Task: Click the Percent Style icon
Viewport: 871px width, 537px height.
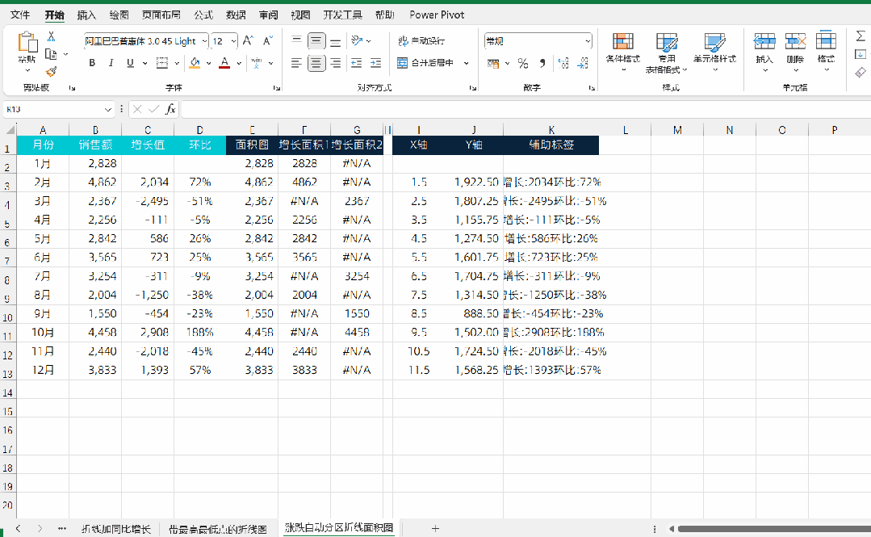Action: [523, 63]
